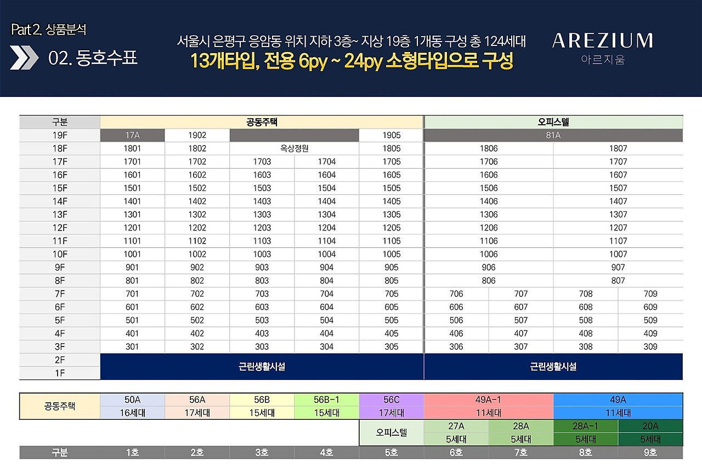Click the 3F floor row label
This screenshot has height=468, width=702.
[60, 346]
